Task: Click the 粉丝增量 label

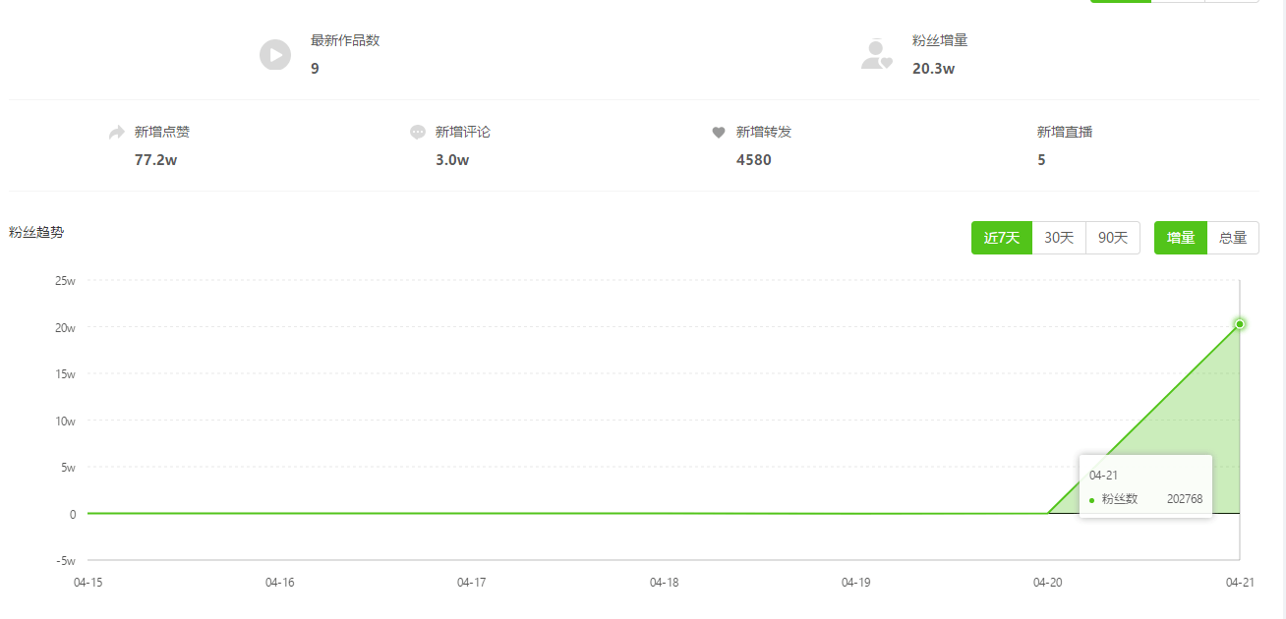Action: (x=940, y=41)
